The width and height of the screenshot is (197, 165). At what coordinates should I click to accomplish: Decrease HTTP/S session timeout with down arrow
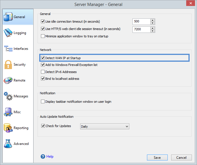[x=152, y=31]
